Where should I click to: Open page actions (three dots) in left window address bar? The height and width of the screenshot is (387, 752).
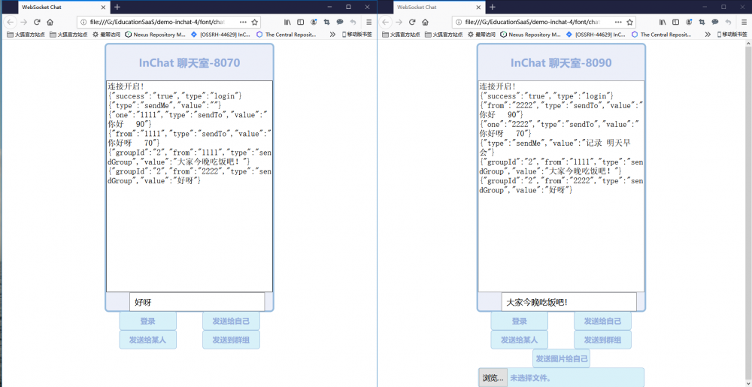point(243,22)
